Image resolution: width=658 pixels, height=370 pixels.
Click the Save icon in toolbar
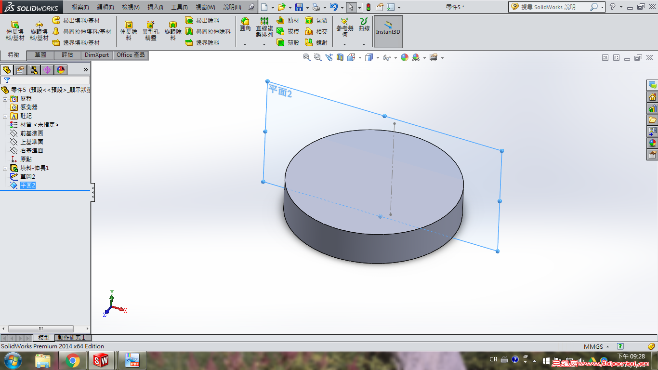299,7
